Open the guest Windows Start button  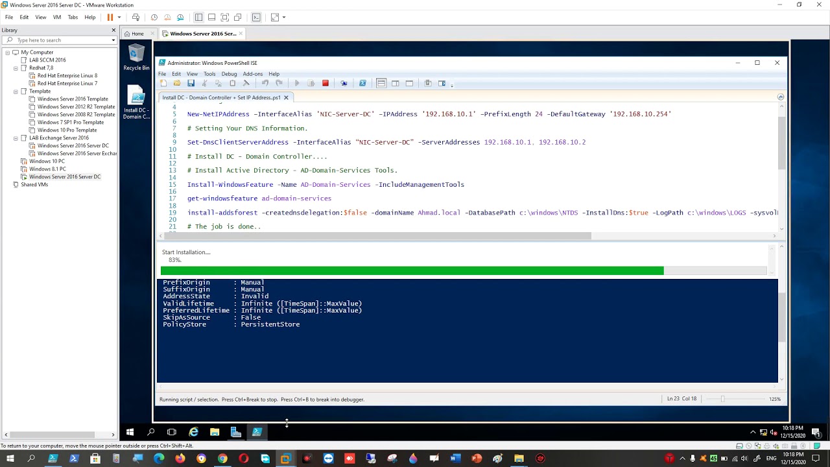[x=130, y=432]
